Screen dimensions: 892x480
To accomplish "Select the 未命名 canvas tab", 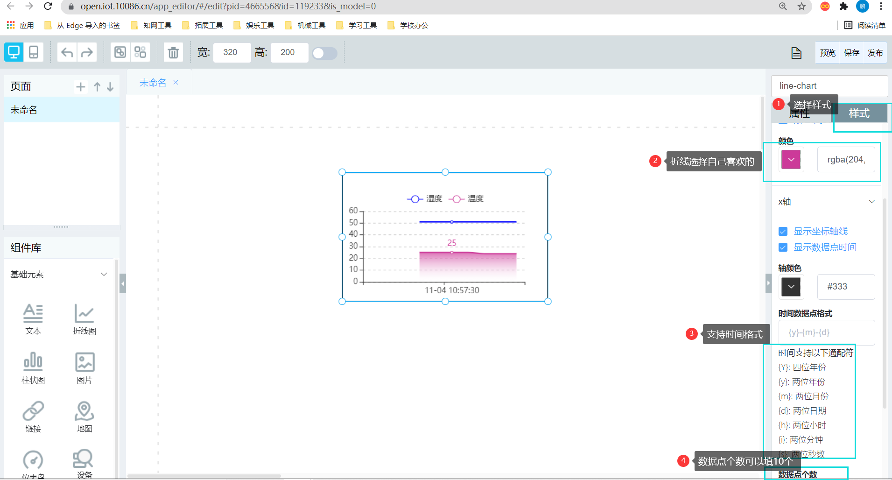I will pos(153,83).
